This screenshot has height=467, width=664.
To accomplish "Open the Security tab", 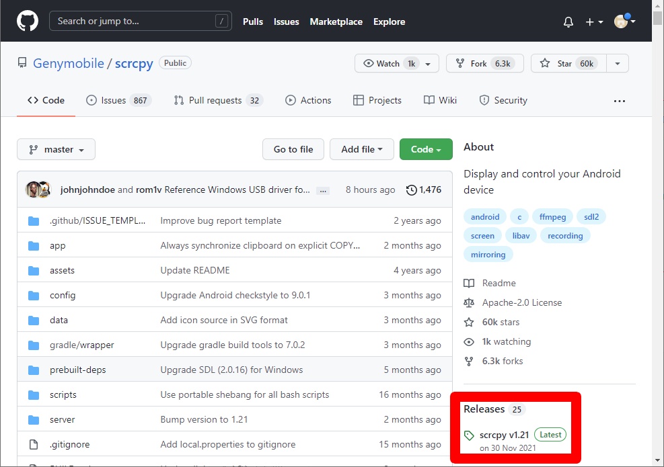I will click(x=503, y=100).
